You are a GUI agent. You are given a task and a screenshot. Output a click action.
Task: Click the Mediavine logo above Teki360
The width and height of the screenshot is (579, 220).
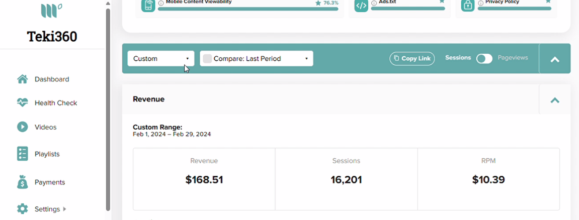pos(51,10)
